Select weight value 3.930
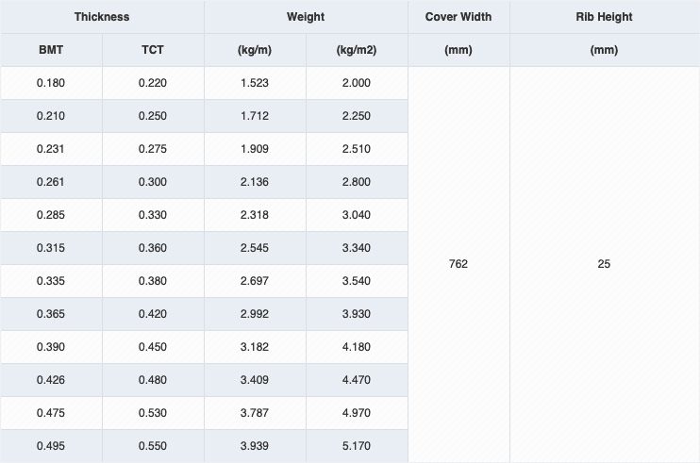Viewport: 700px width, 463px height. 357,314
